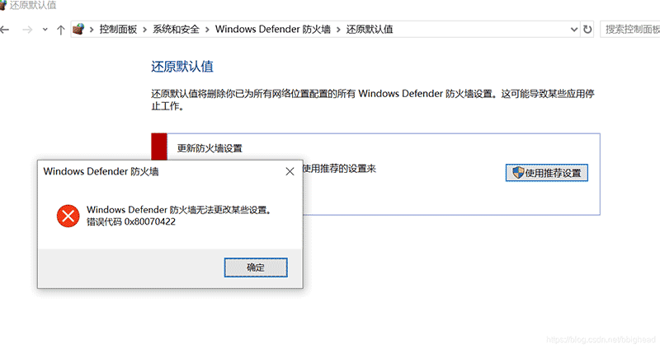660x349 pixels.
Task: Click the red error icon in dialog
Action: point(68,216)
